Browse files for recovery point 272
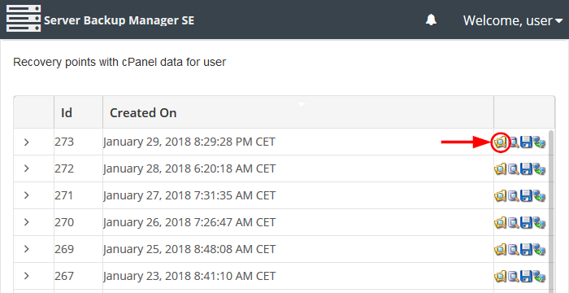Viewport: 569px width, 293px height. [x=500, y=169]
